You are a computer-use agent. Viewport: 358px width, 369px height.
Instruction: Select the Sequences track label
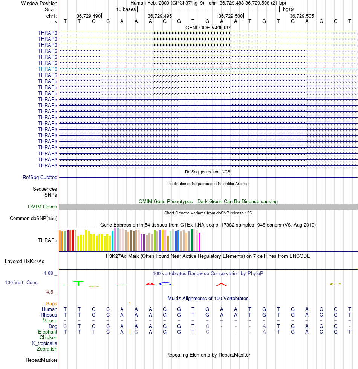coord(45,189)
